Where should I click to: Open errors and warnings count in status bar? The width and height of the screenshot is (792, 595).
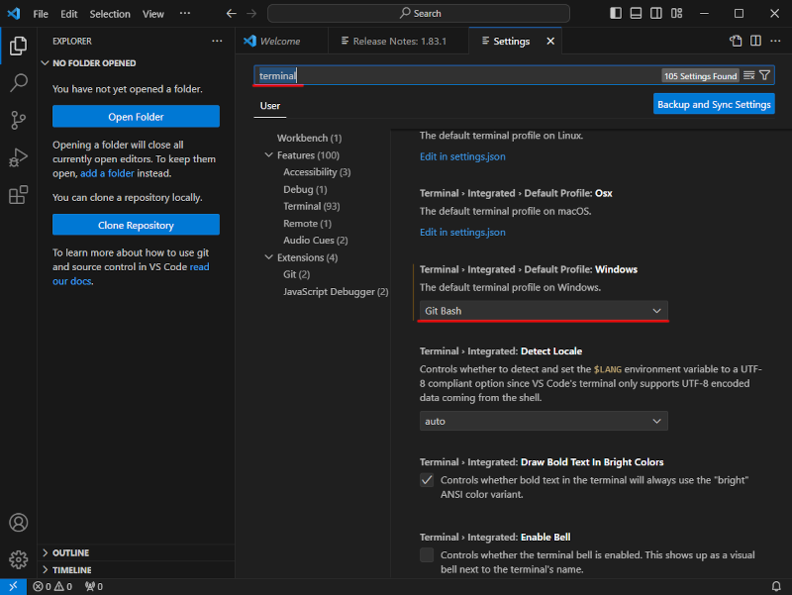click(x=52, y=586)
